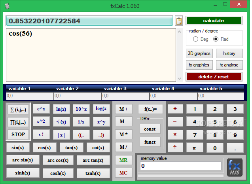Click the red plus operator key
This screenshot has width=252, height=184.
pos(175,109)
